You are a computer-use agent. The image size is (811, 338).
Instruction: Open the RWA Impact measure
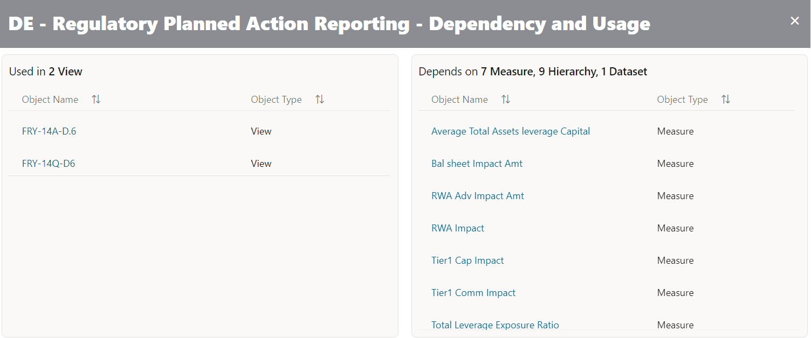tap(458, 228)
